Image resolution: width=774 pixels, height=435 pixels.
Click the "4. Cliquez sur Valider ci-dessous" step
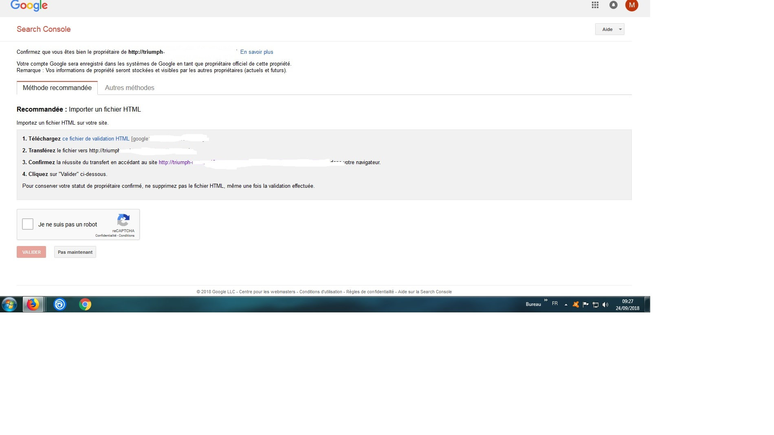(x=65, y=174)
